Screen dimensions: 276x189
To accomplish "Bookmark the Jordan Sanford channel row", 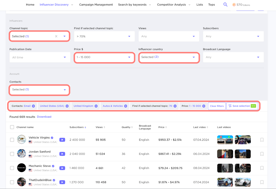I will (262, 154).
